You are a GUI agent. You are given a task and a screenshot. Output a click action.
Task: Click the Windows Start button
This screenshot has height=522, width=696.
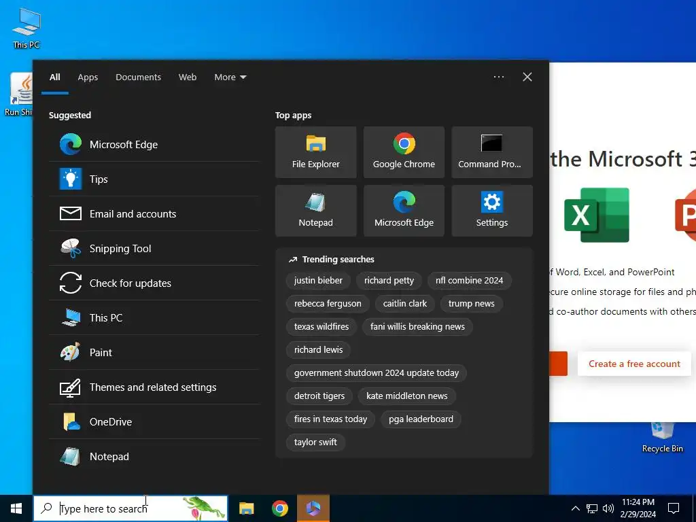pos(16,508)
